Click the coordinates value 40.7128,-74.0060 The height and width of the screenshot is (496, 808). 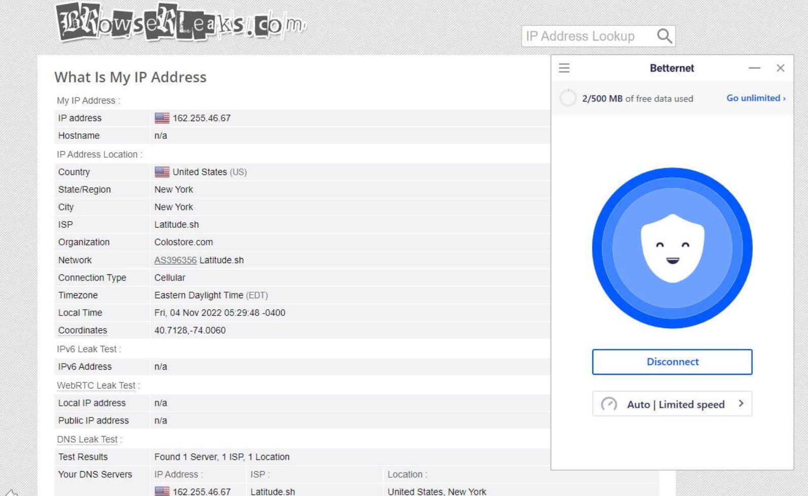point(190,330)
